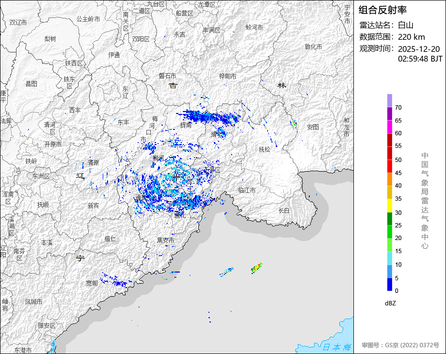
Task: Click the purple 65-70 dBZ legend swatch
Action: tap(390, 114)
